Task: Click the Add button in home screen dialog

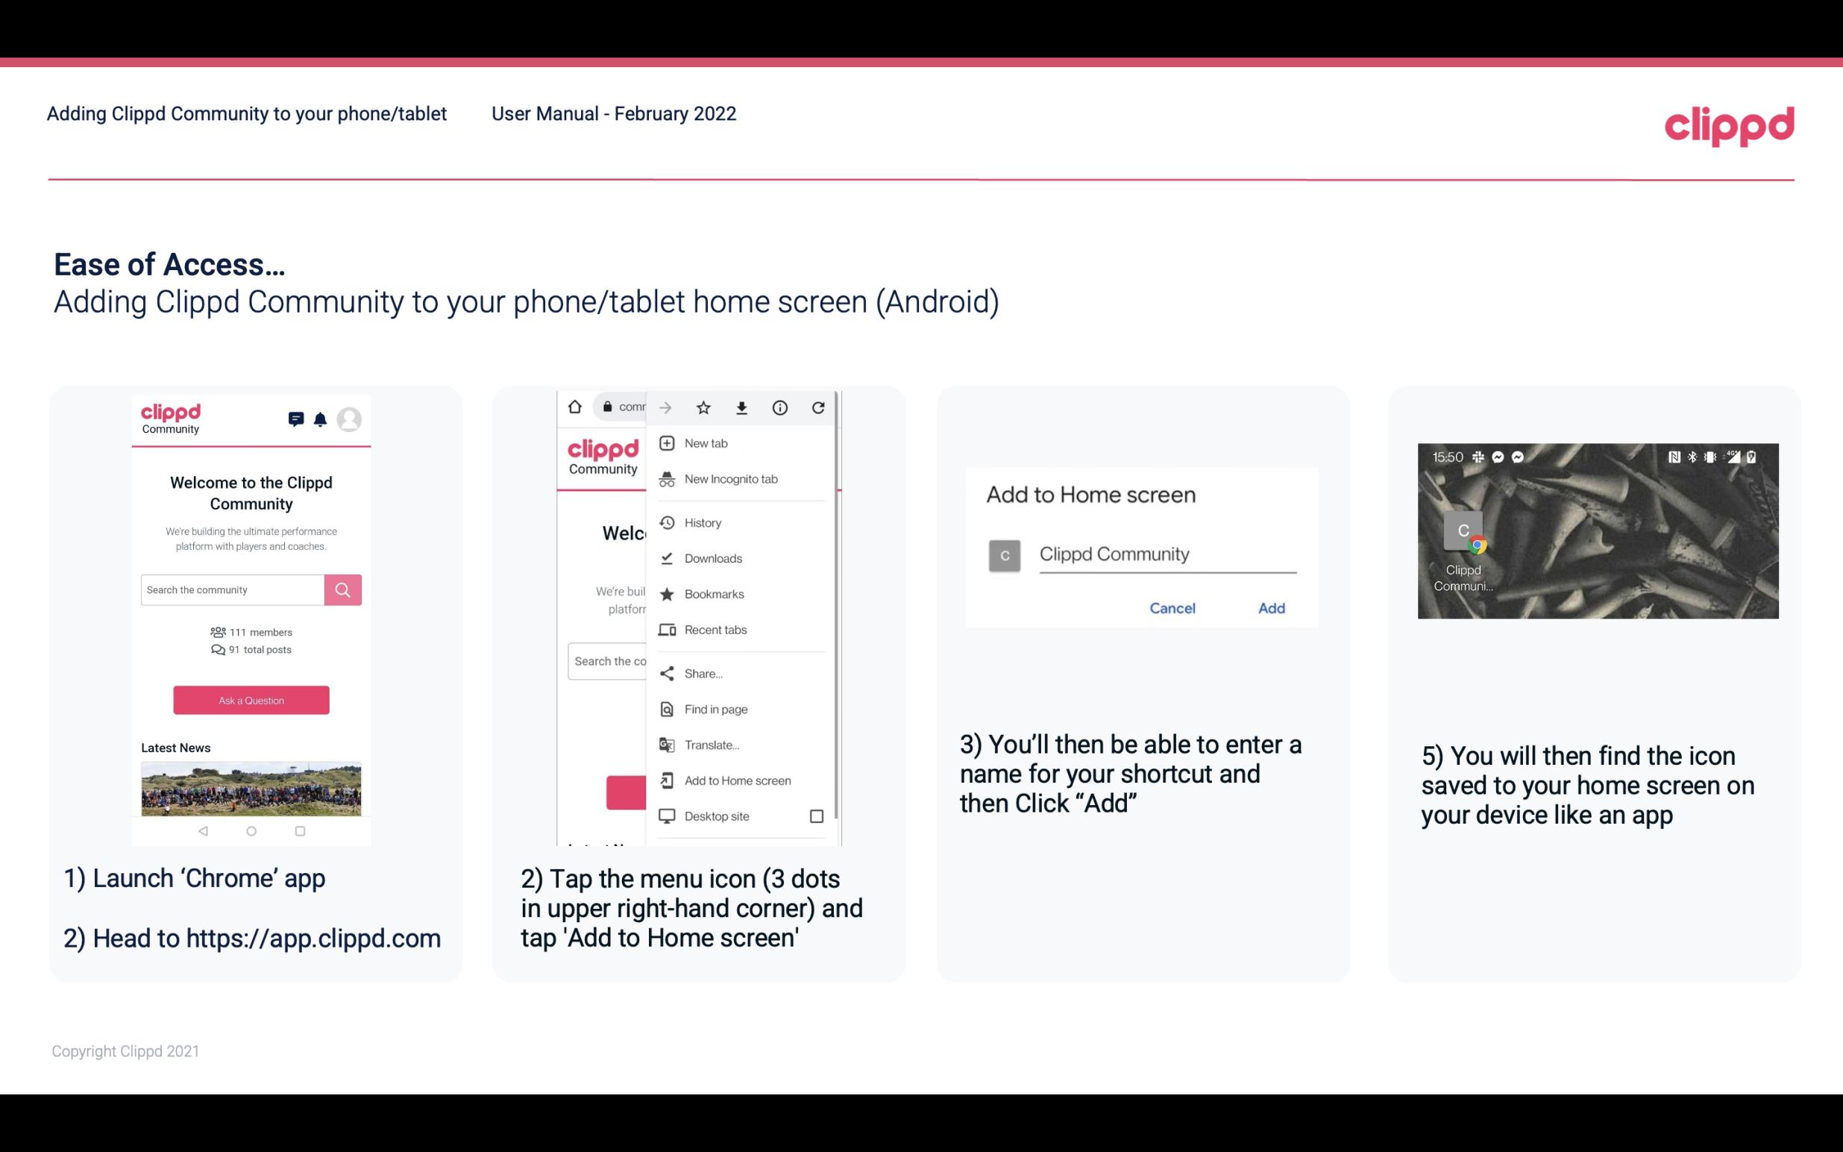Action: (1271, 607)
